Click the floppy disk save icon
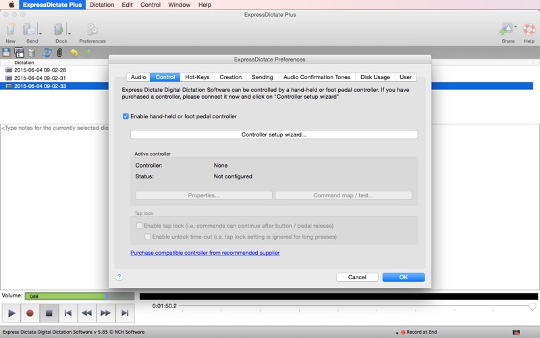 click(x=7, y=53)
